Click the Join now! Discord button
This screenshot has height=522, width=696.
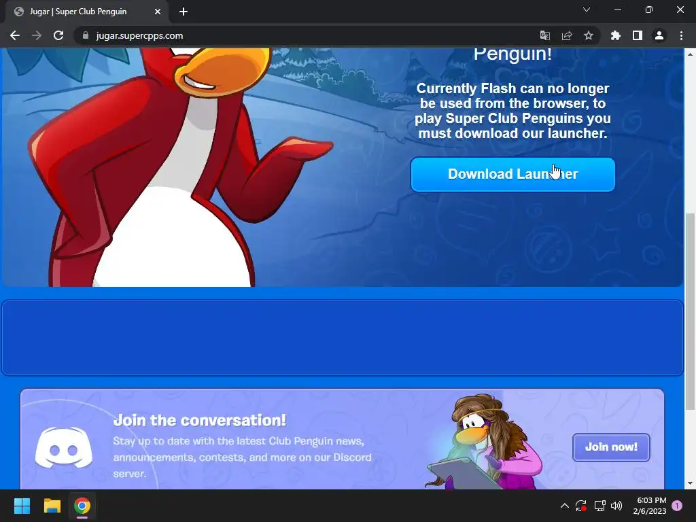pyautogui.click(x=611, y=447)
